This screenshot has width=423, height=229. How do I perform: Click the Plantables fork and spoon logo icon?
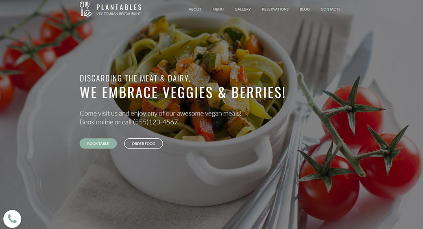tap(86, 9)
